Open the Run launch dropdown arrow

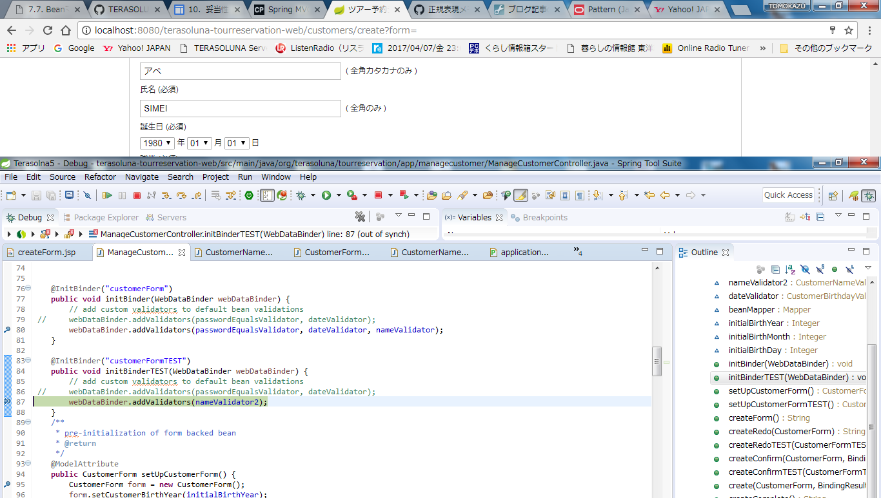(x=339, y=195)
